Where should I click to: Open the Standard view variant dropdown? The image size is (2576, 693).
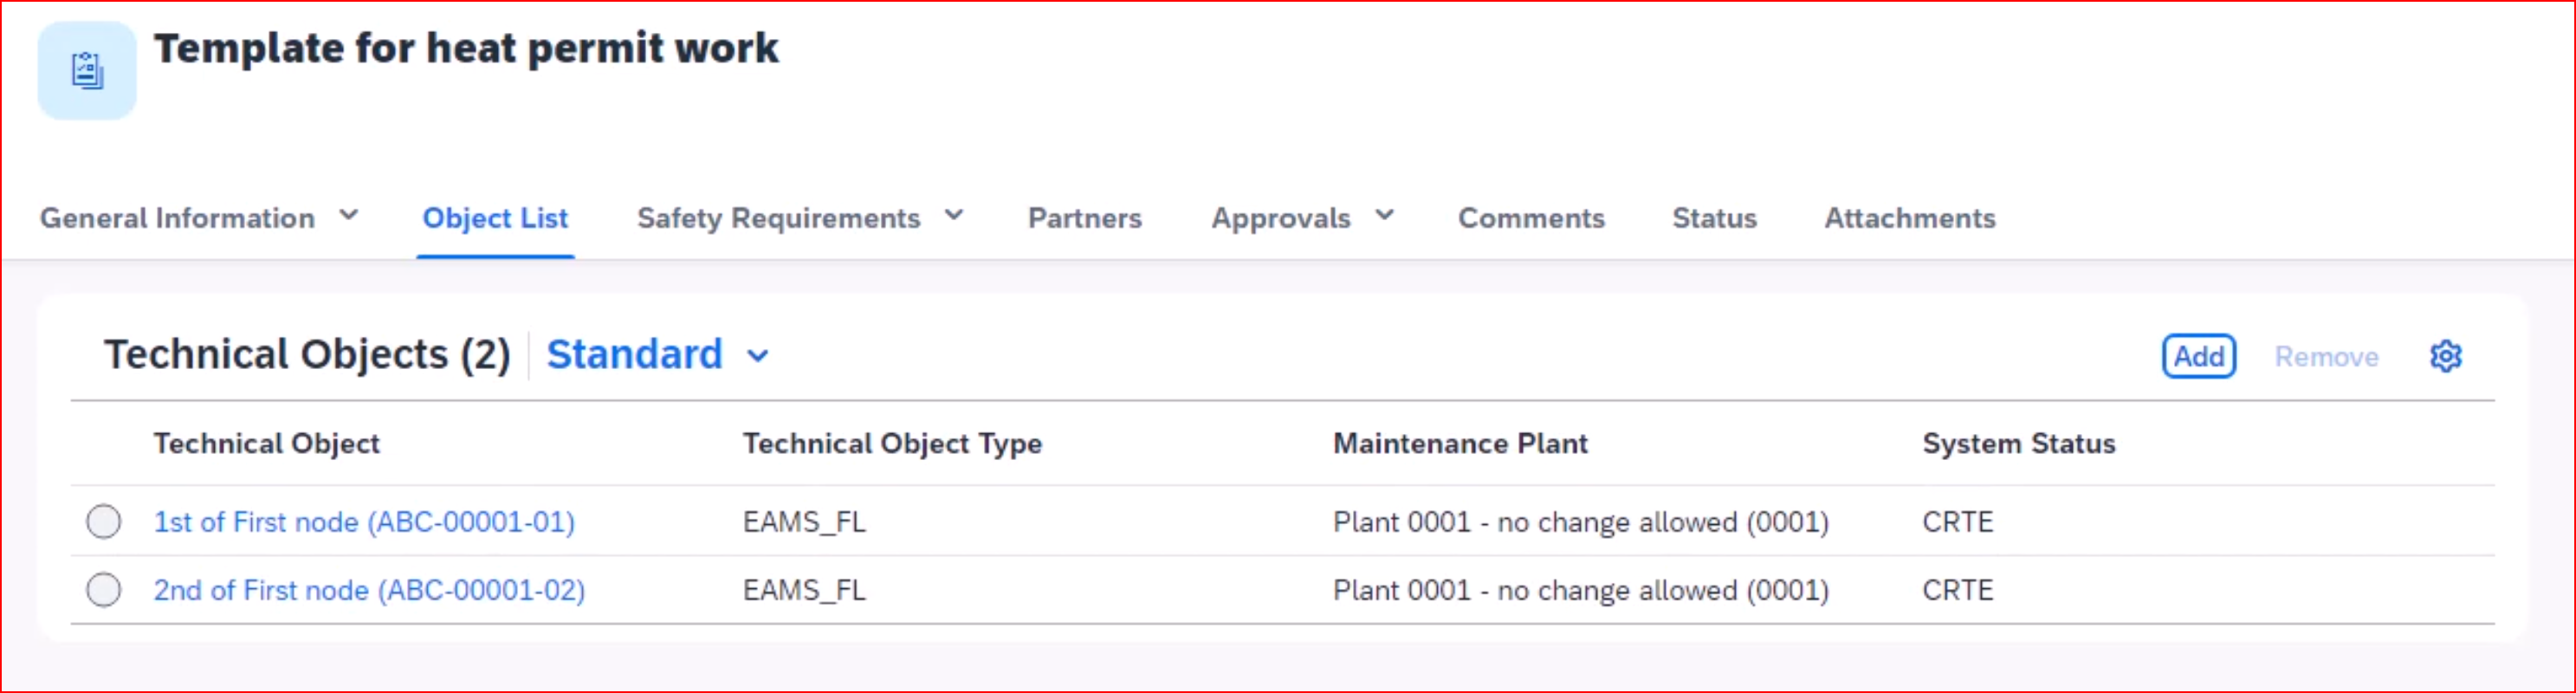758,356
